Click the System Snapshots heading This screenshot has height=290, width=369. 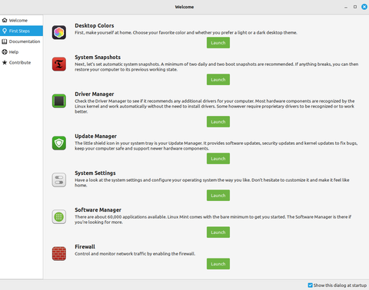(x=98, y=58)
